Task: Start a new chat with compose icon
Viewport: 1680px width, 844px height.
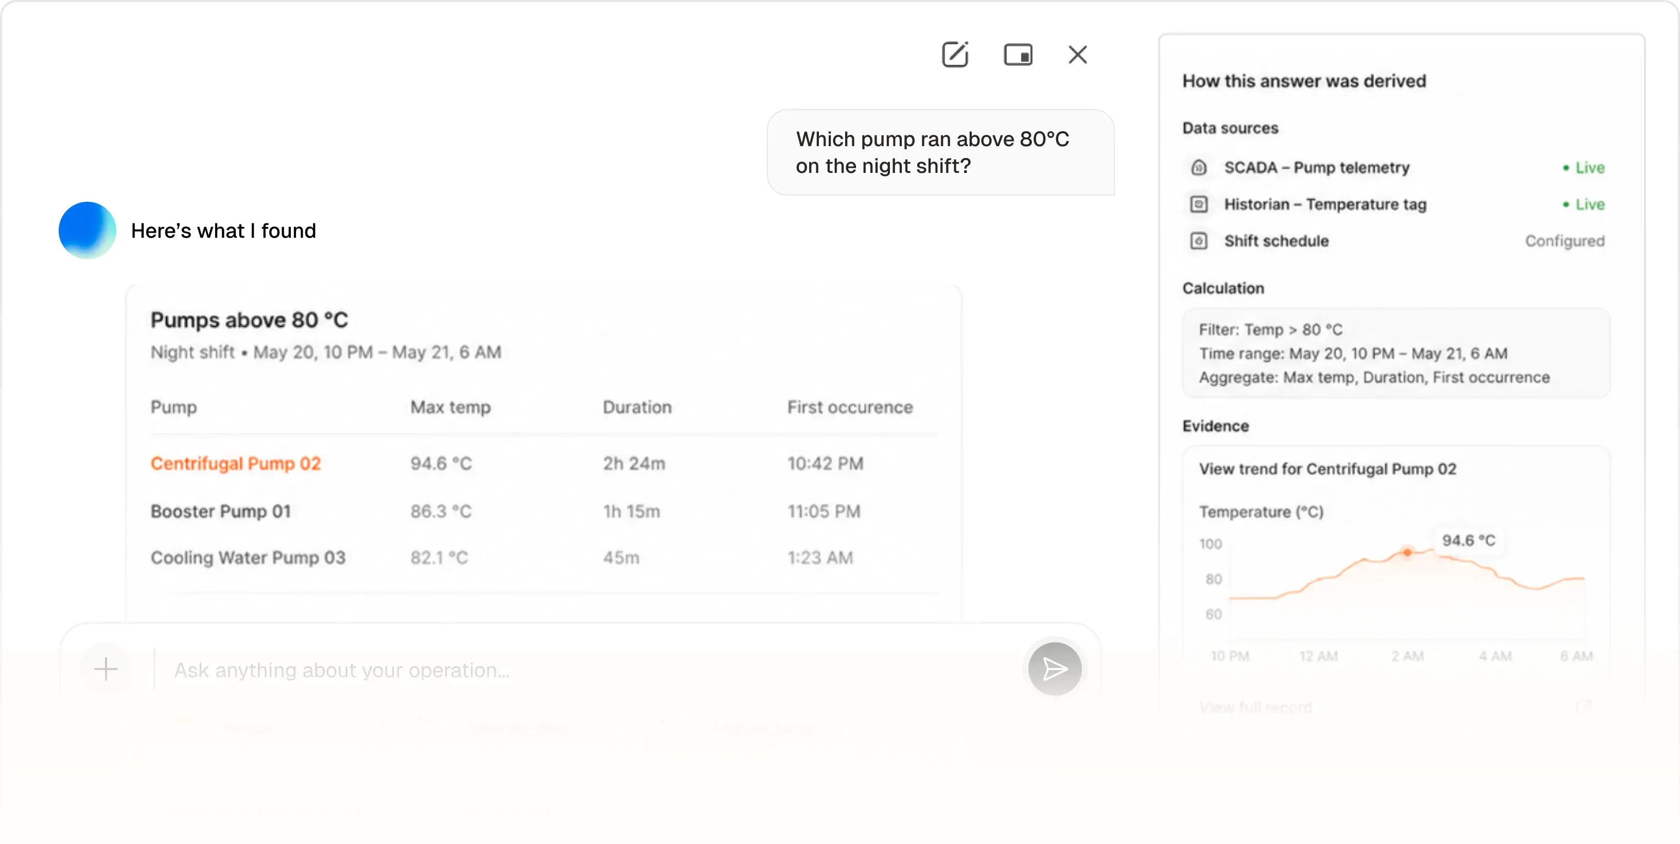Action: point(955,54)
